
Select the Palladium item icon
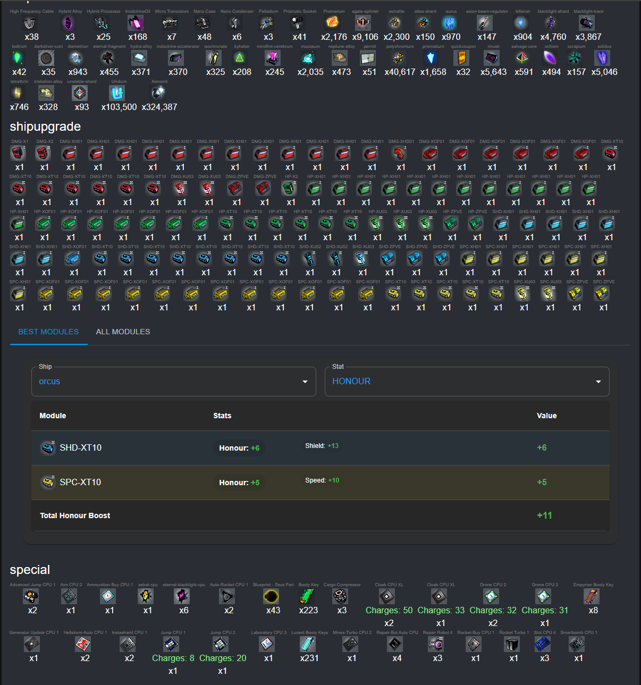[x=267, y=23]
